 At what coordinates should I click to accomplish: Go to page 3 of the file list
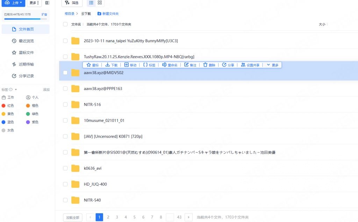coord(117,217)
